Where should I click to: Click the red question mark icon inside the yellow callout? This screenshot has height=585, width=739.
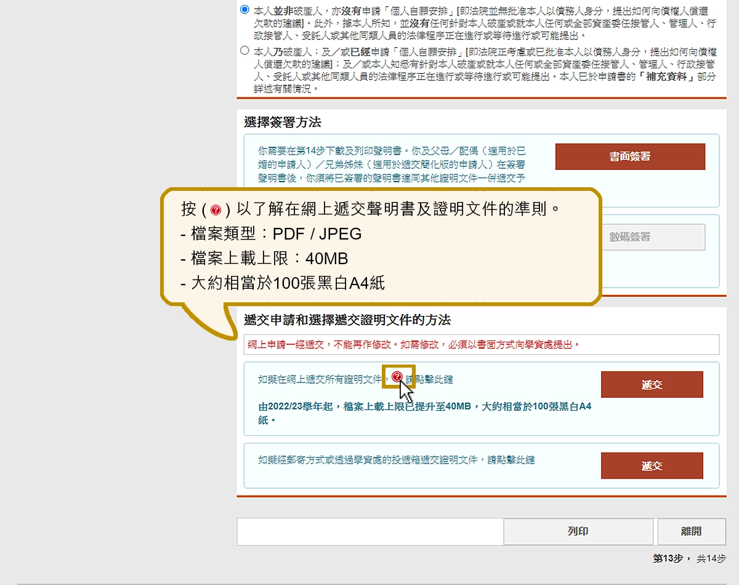[216, 210]
